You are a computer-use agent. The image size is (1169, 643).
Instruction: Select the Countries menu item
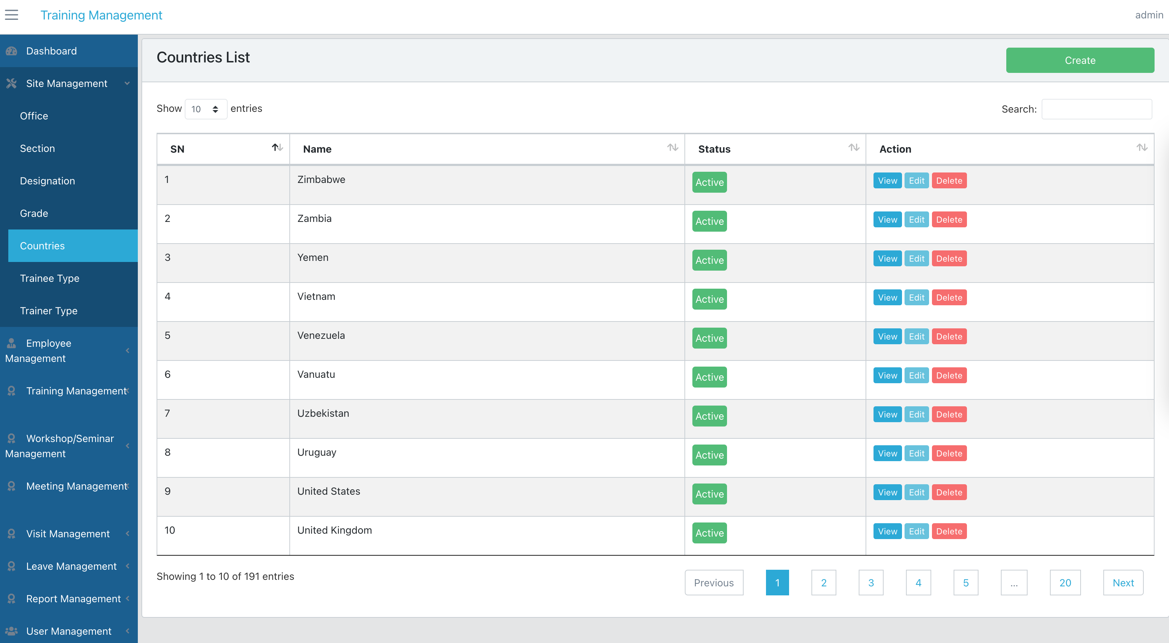[x=73, y=245]
